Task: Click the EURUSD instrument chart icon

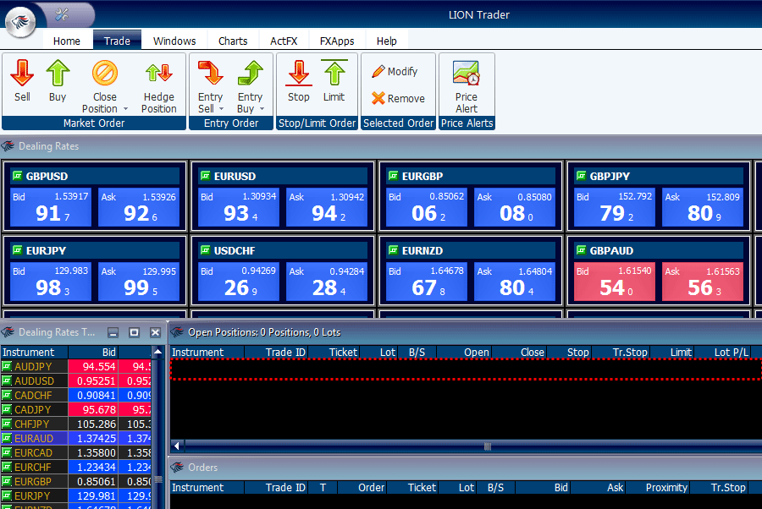Action: coord(206,176)
